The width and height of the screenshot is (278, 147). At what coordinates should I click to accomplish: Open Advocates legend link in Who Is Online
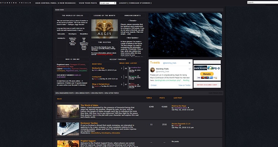click(67, 69)
